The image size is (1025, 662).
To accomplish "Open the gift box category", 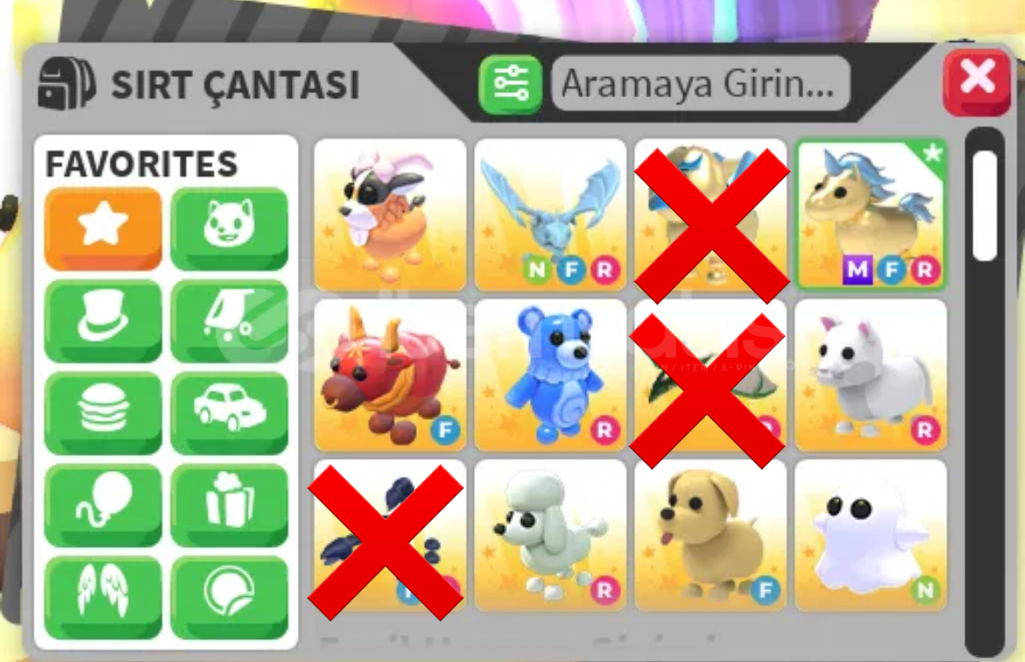I will pos(230,505).
